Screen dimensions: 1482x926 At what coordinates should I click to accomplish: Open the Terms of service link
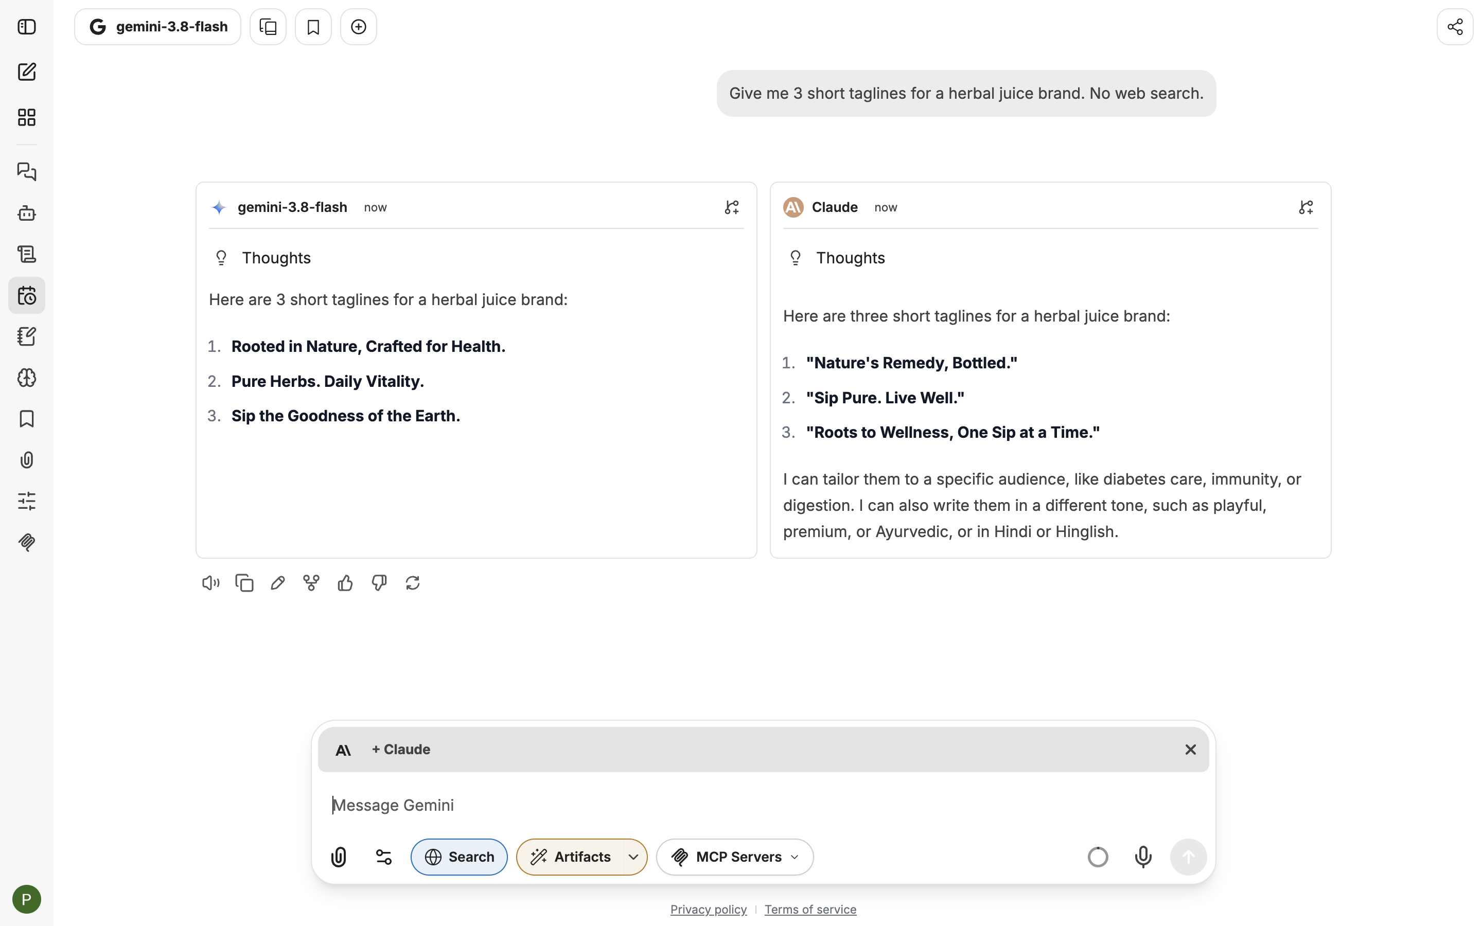click(x=810, y=910)
